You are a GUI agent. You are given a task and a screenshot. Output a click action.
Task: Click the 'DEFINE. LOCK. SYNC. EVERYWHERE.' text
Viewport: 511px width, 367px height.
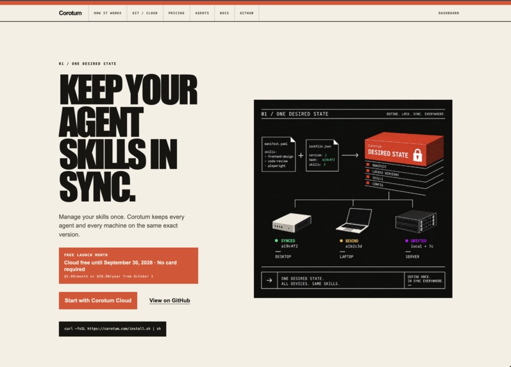pos(415,114)
